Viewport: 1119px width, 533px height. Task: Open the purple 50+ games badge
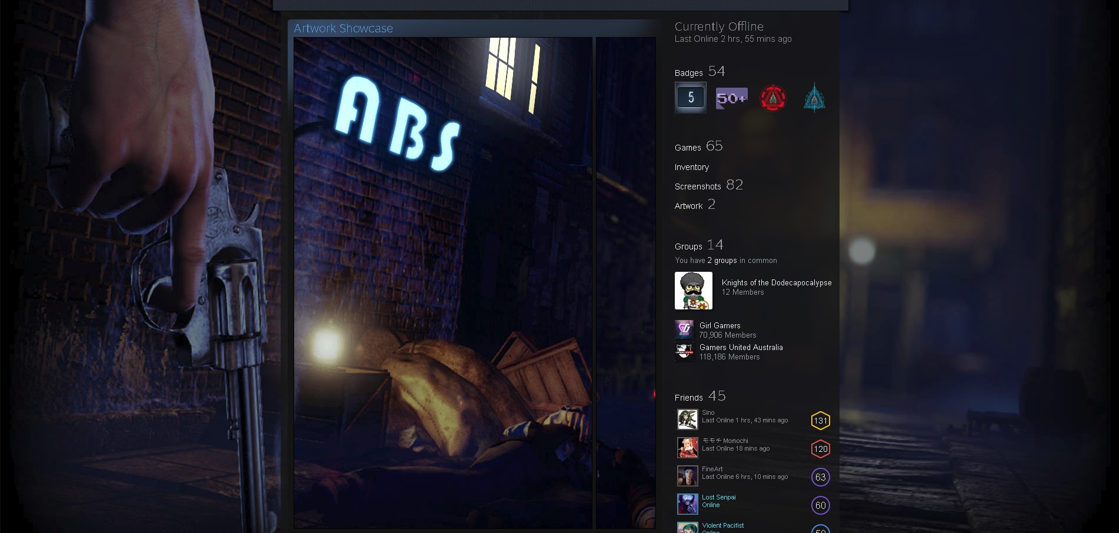(732, 98)
